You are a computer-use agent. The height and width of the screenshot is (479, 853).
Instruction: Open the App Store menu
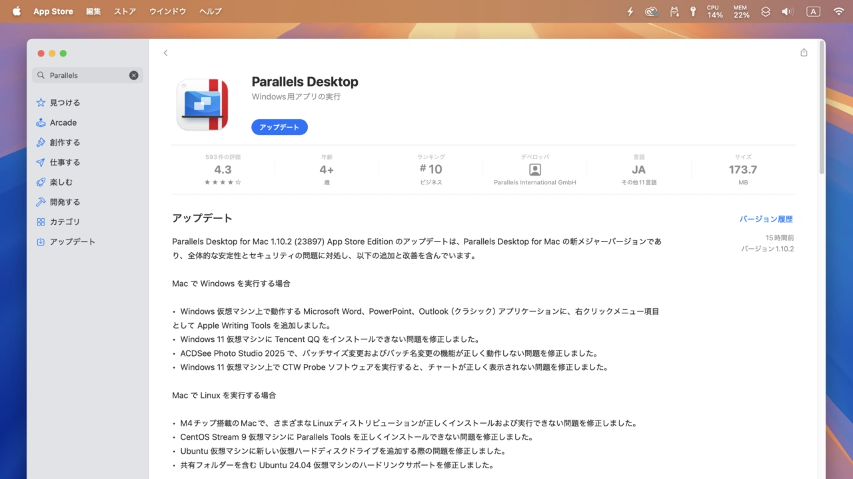pos(53,11)
